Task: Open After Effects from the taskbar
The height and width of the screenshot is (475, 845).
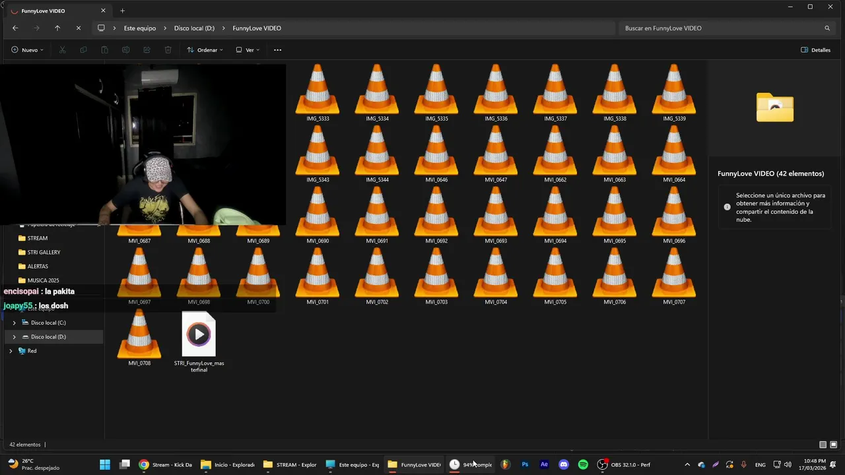Action: point(544,464)
